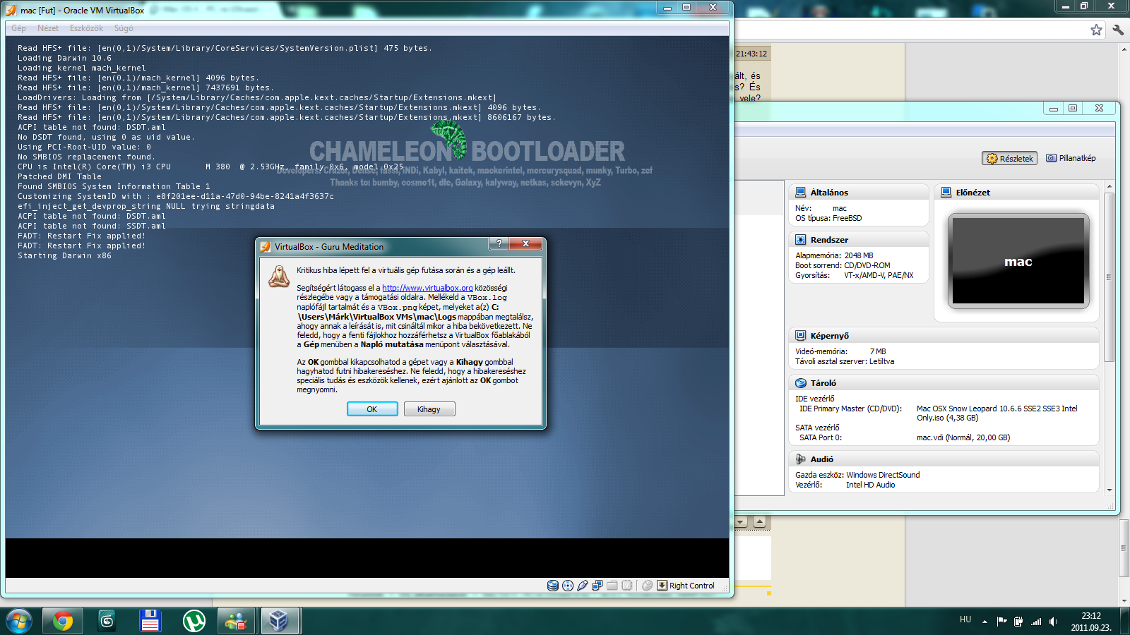Screen dimensions: 1130x635
Task: Click the Guru Meditation figure icon in the dialog
Action: click(x=279, y=276)
